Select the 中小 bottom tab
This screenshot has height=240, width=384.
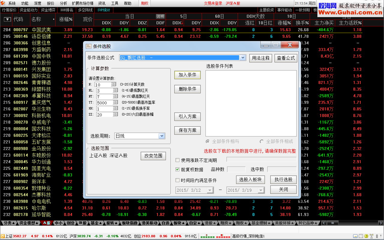point(58,223)
